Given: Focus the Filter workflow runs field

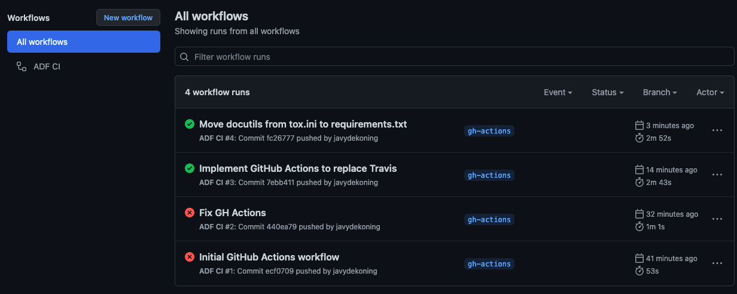Looking at the screenshot, I should pos(455,57).
